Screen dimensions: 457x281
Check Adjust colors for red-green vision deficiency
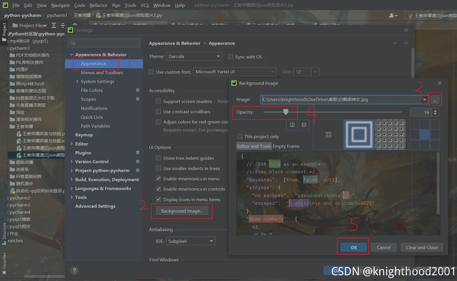click(x=158, y=122)
